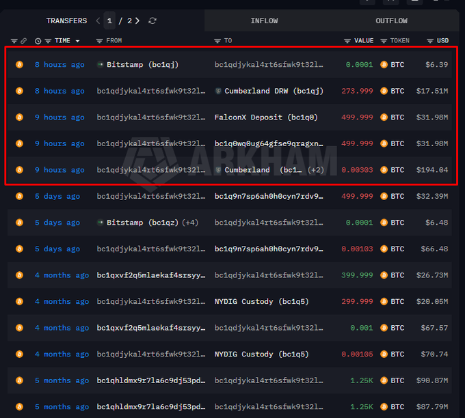Open '5 months ago' timestamp on $87.79M row
Screen dimensions: 465x418
click(x=62, y=407)
